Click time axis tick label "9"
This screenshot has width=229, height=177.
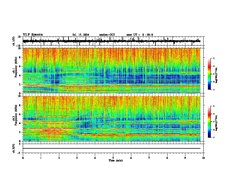pyautogui.click(x=185, y=158)
